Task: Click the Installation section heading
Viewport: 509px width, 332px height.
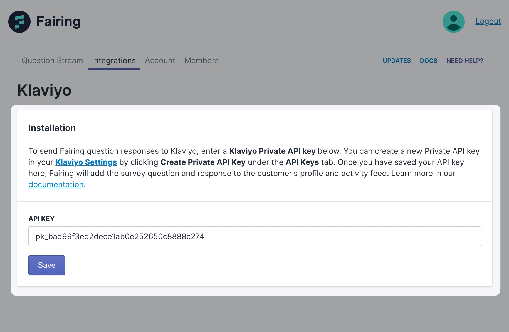Action: pyautogui.click(x=52, y=128)
